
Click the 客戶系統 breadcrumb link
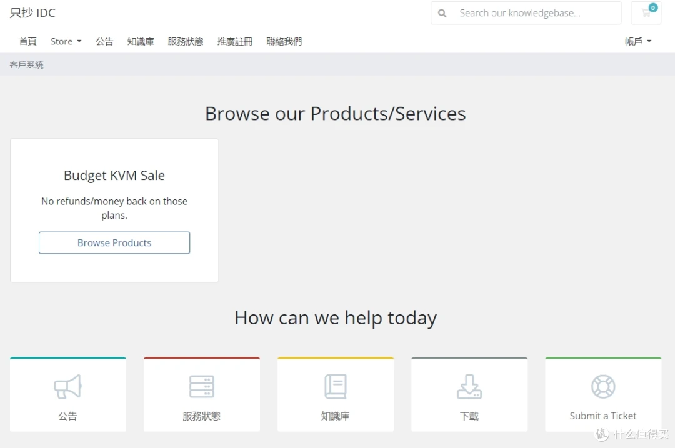27,64
